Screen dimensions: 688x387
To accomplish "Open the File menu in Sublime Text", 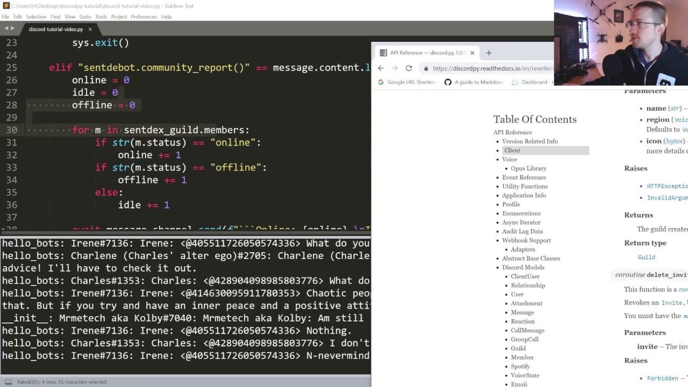I will click(x=5, y=17).
